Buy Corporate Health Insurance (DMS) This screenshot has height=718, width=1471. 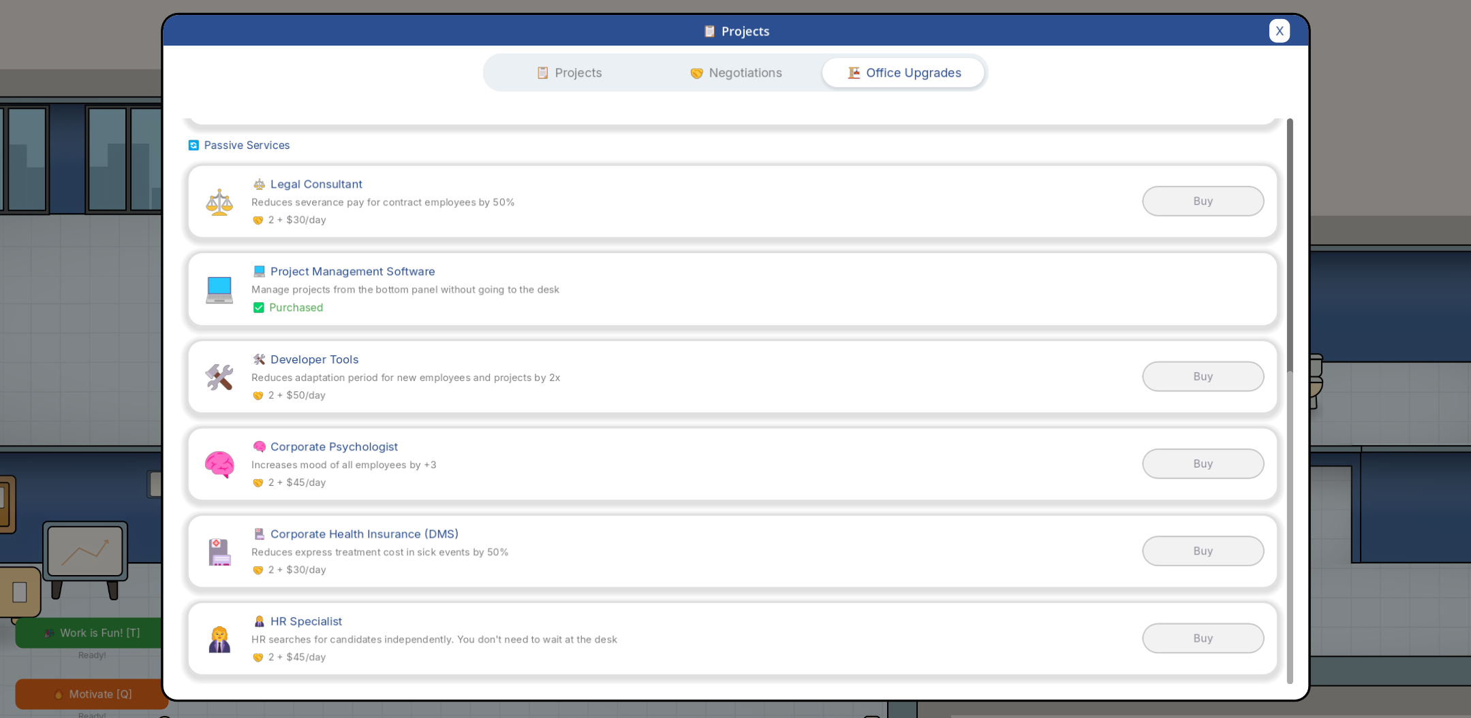click(x=1203, y=551)
